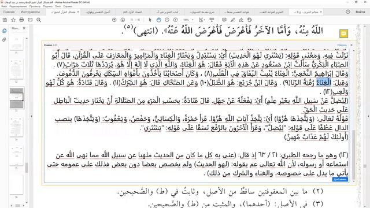Click the stamp tool icon
This screenshot has height=208, width=370.
coord(250,20)
